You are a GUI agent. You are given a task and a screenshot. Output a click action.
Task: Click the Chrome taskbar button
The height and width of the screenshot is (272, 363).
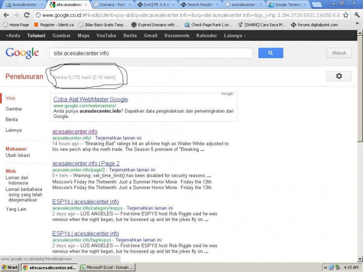click(x=49, y=268)
